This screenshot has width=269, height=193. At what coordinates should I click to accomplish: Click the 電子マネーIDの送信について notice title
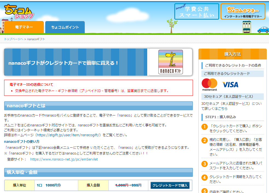click(31, 85)
